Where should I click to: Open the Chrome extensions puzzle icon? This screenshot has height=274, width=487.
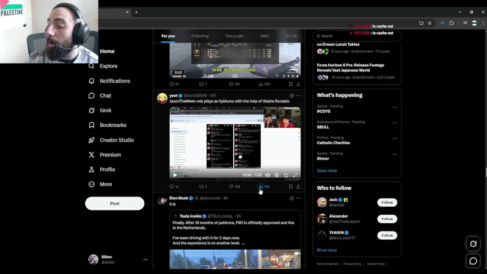452,23
